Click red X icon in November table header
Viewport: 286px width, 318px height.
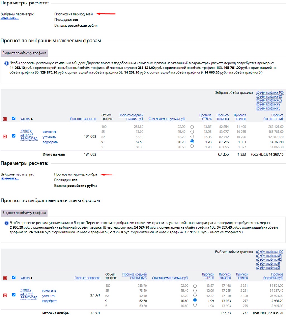[x=5, y=278]
